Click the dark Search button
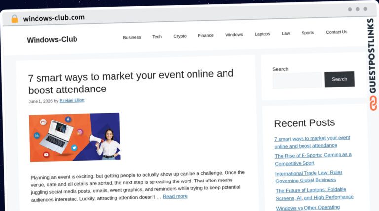Screen dimensions: 379x211 tap(340, 79)
